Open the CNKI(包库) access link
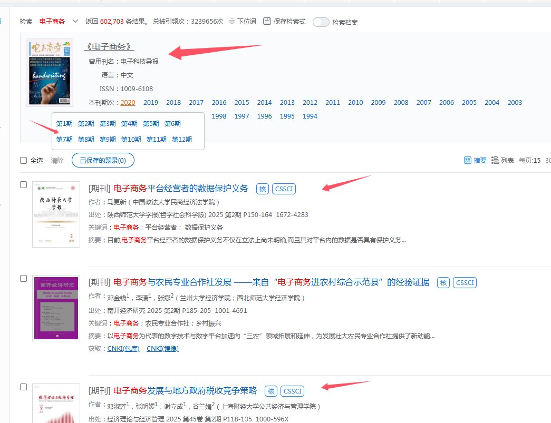 (x=123, y=349)
